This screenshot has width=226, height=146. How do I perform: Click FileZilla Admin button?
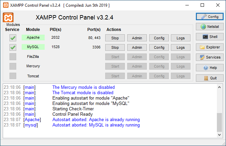pos(137,57)
